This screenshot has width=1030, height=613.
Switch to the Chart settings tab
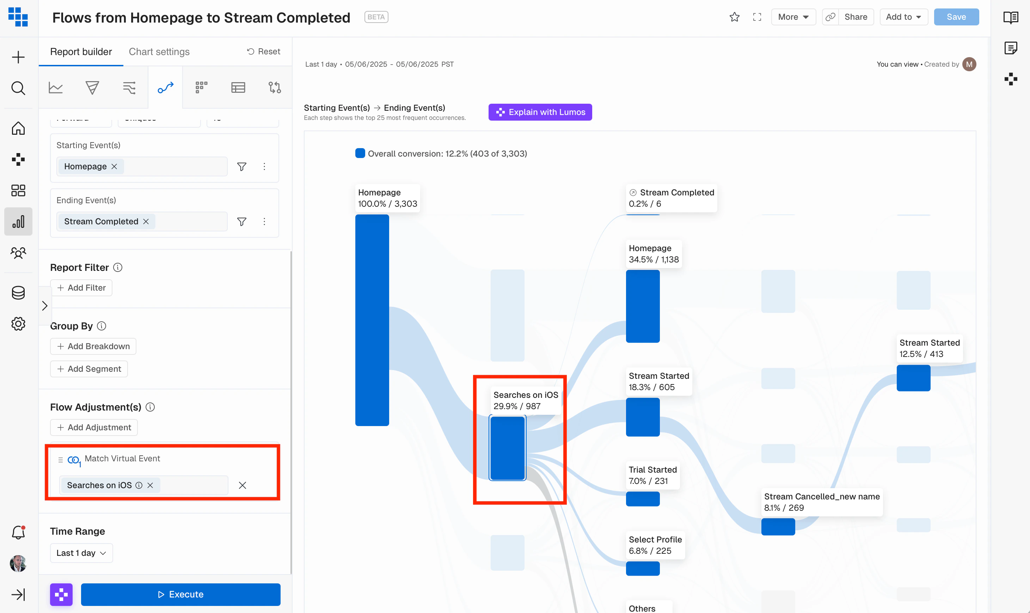[159, 51]
